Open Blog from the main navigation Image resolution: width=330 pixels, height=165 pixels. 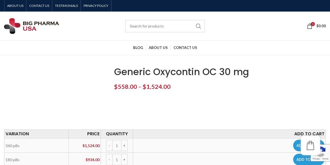(138, 48)
